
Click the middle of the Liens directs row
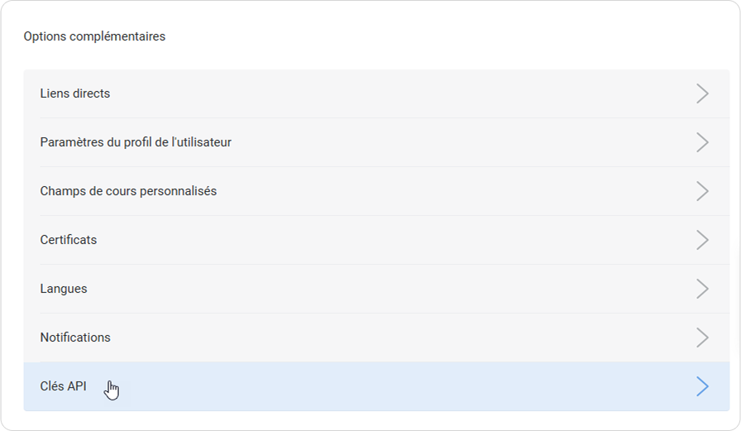(376, 93)
